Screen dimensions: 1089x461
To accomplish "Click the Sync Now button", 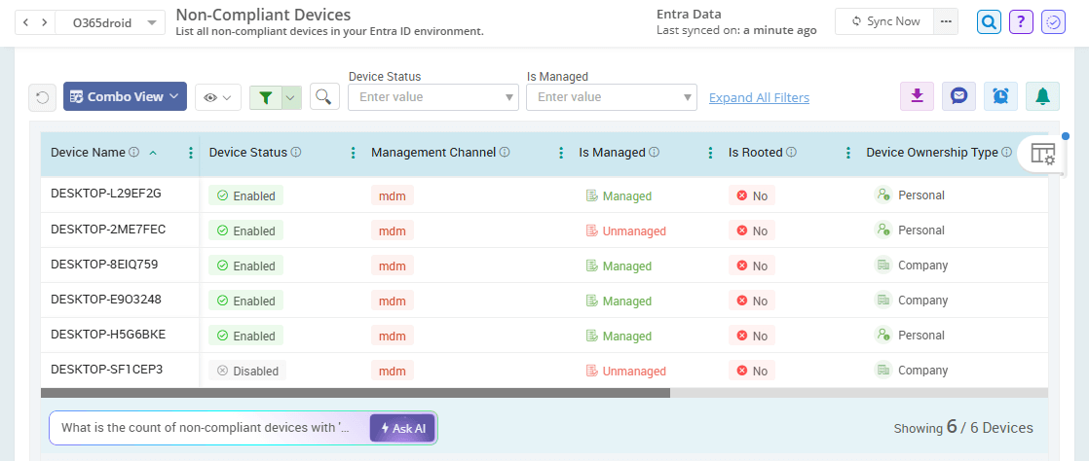I will [x=884, y=21].
